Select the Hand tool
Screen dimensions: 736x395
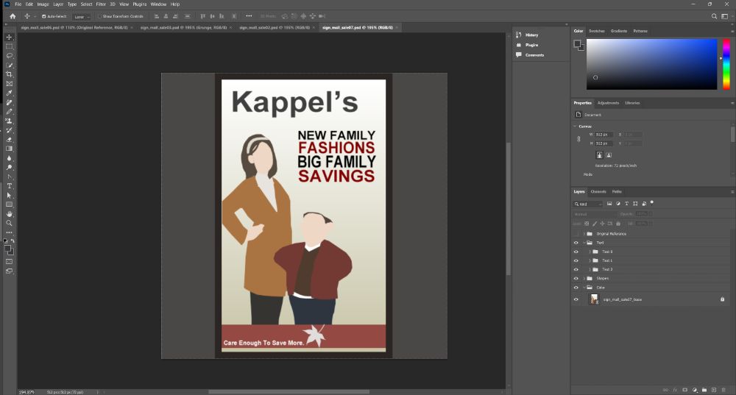click(x=9, y=214)
